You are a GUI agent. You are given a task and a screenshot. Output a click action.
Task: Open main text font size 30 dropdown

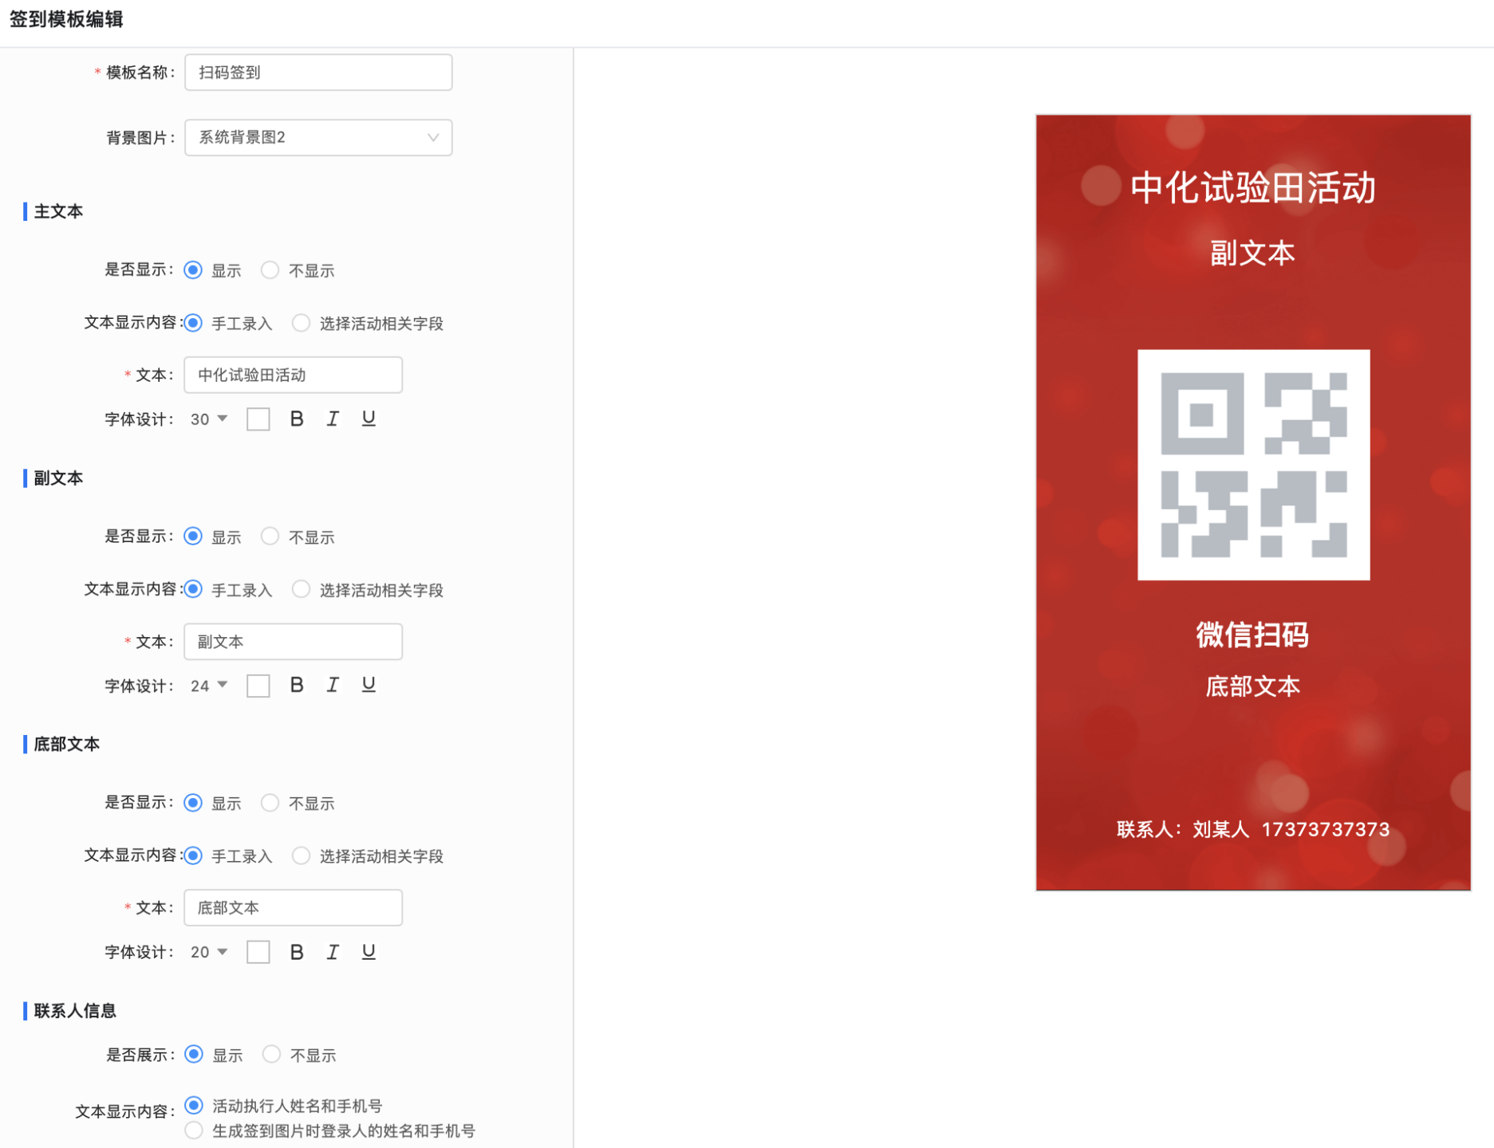(x=209, y=419)
